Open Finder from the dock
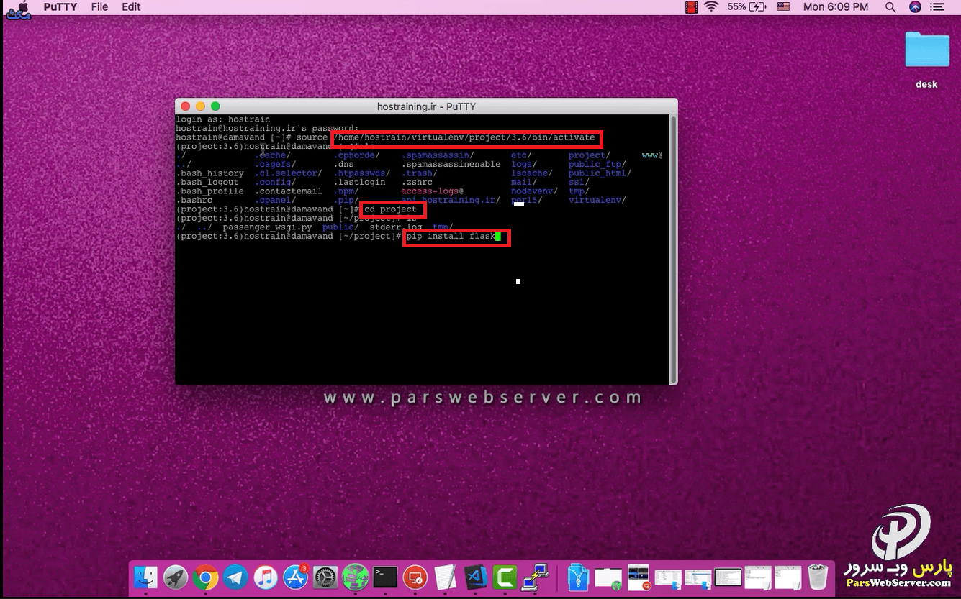 tap(146, 577)
